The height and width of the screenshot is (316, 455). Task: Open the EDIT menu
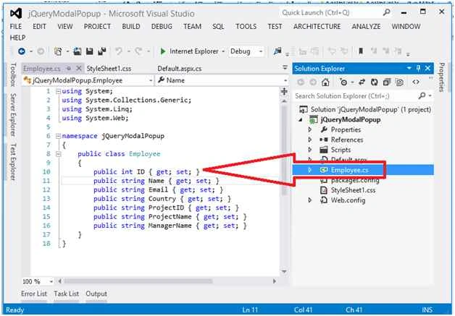pyautogui.click(x=39, y=26)
